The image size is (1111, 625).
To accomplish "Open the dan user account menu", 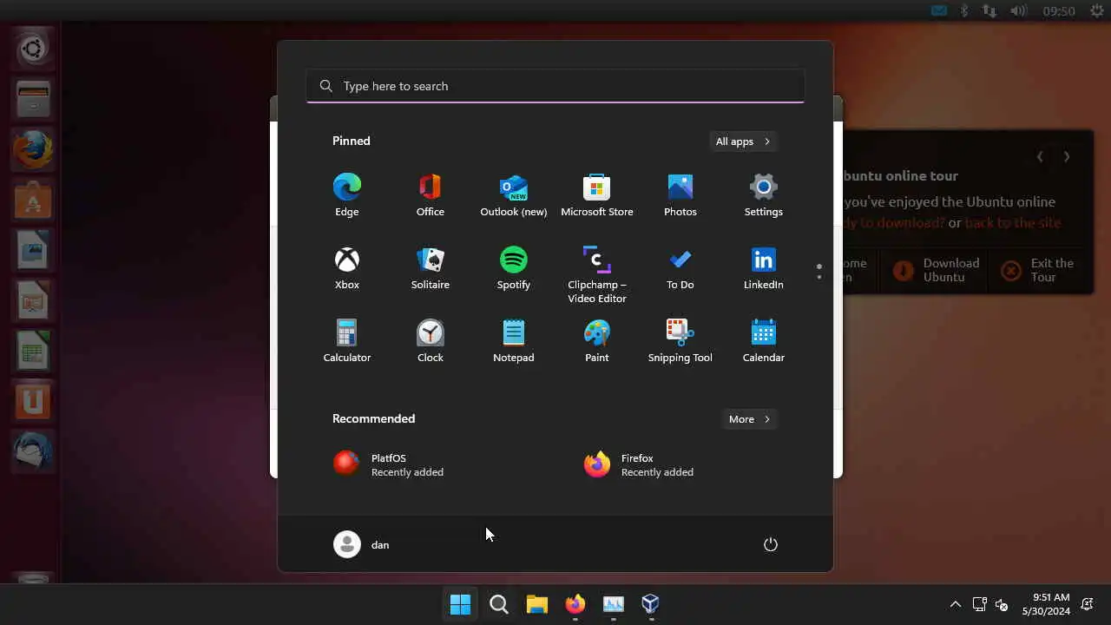I will click(362, 544).
